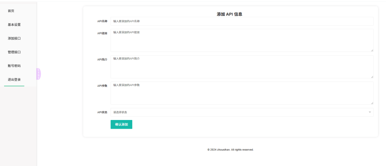Viewport: 386px width, 166px height.
Task: Click into the API简介 text area
Action: click(x=242, y=67)
